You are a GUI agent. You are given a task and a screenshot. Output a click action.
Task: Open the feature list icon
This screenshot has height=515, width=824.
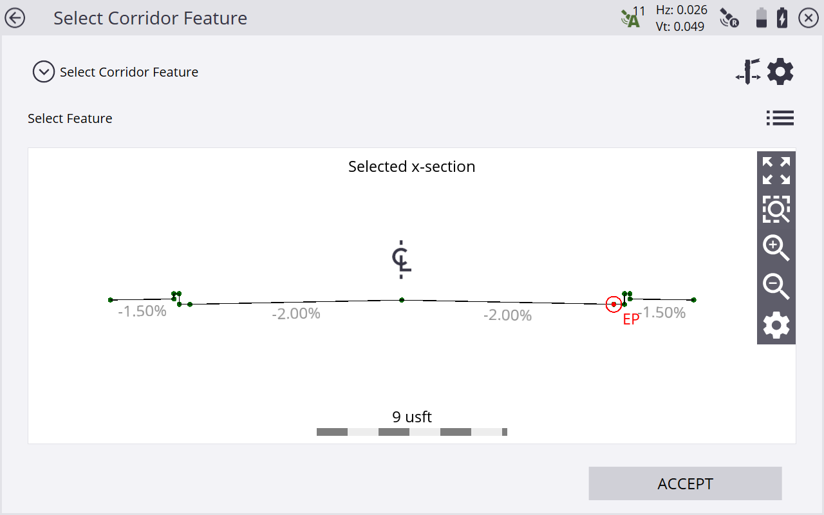780,118
